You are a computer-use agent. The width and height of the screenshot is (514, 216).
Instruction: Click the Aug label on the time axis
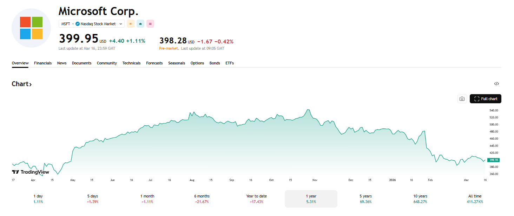pos(192,180)
